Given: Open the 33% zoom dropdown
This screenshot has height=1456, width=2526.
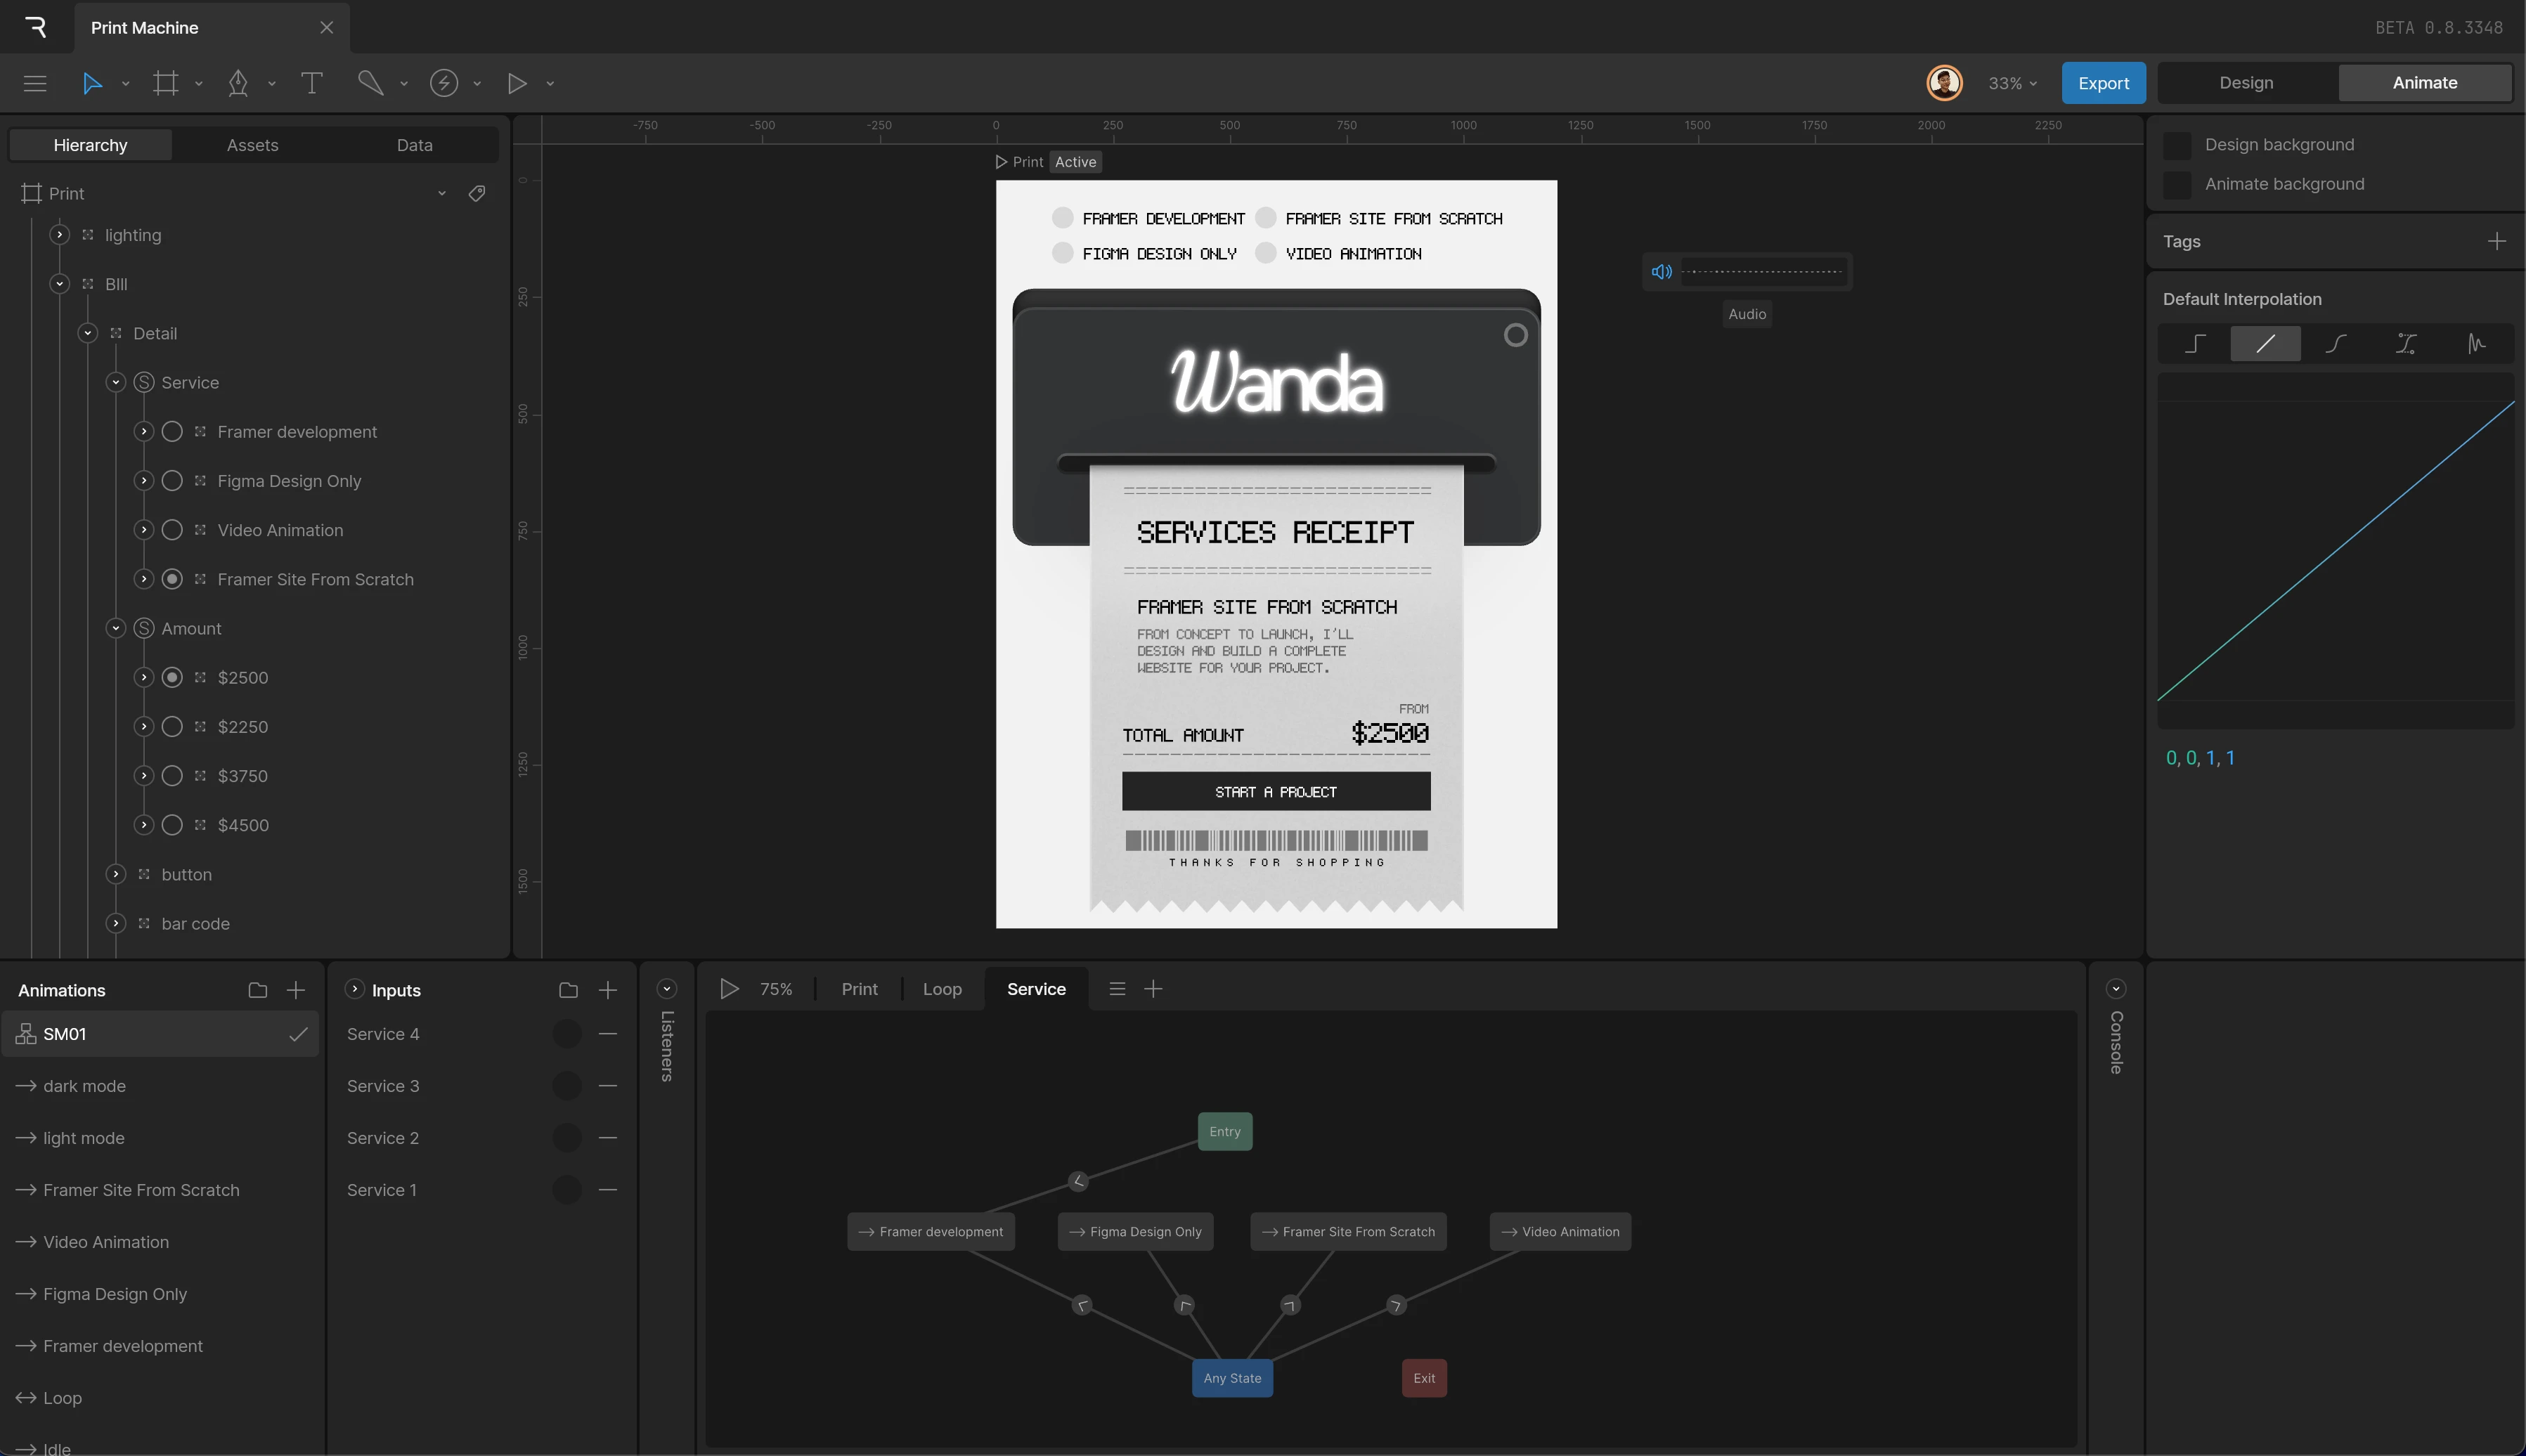Looking at the screenshot, I should pyautogui.click(x=2012, y=83).
